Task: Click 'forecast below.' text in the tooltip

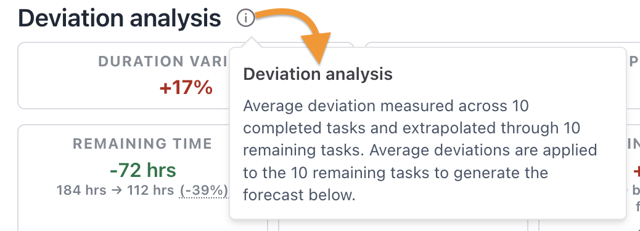Action: [x=299, y=195]
